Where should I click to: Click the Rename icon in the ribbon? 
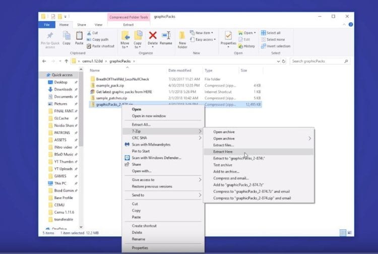tap(166, 38)
